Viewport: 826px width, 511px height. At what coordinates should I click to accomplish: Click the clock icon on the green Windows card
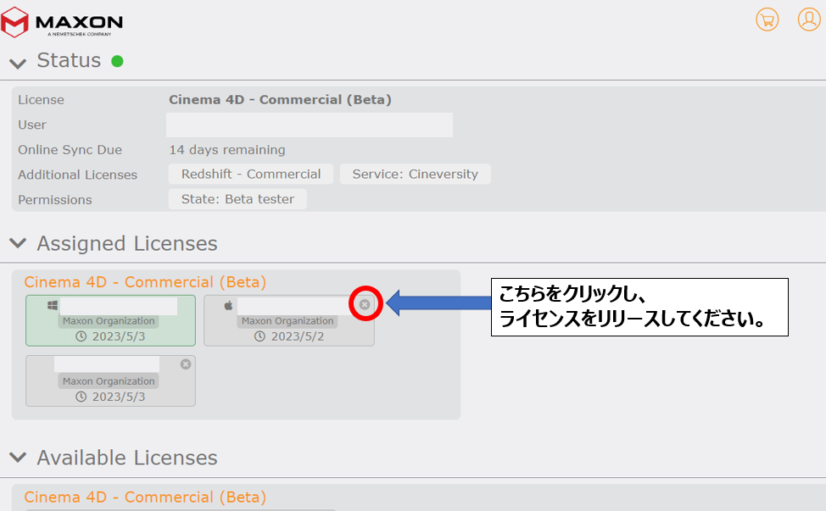[x=81, y=336]
